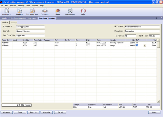This screenshot has width=163, height=117.
Task: Click the N/C column header
Action: [91, 40]
